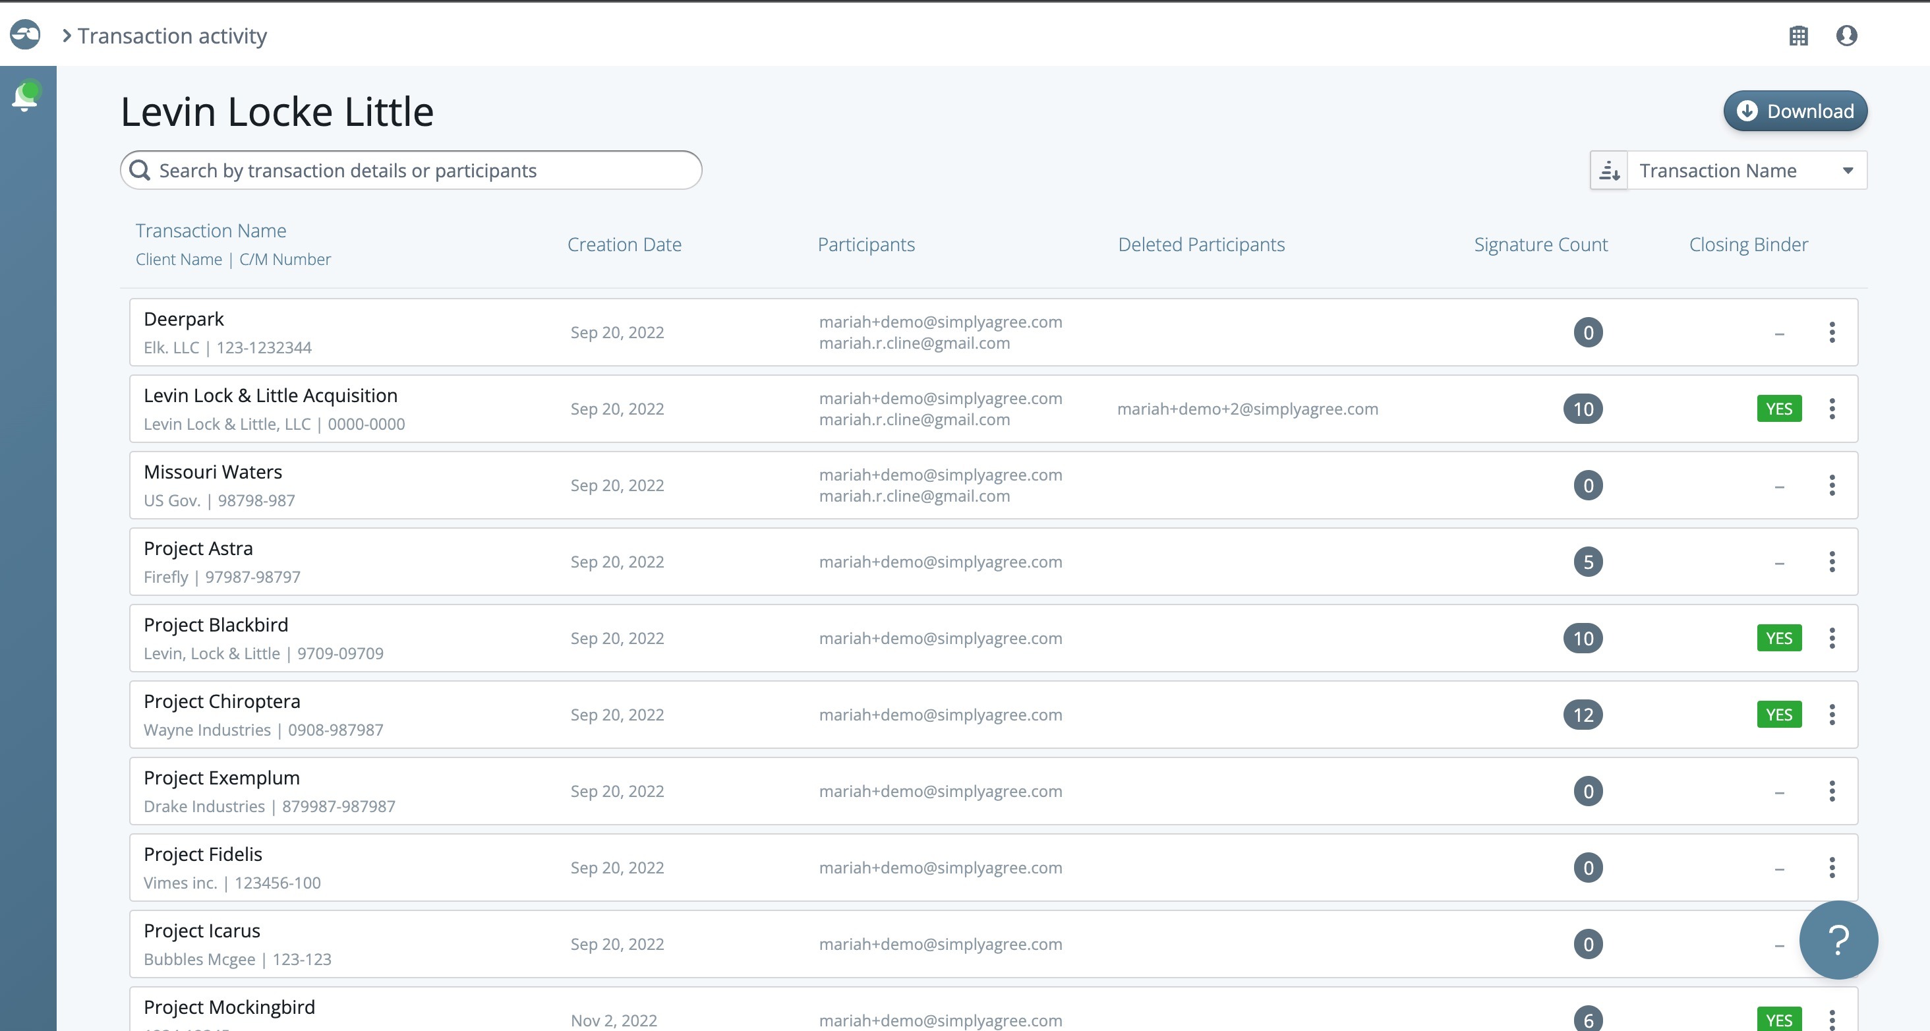Image resolution: width=1930 pixels, height=1031 pixels.
Task: Open options menu for Project Blackbird
Action: click(1832, 638)
